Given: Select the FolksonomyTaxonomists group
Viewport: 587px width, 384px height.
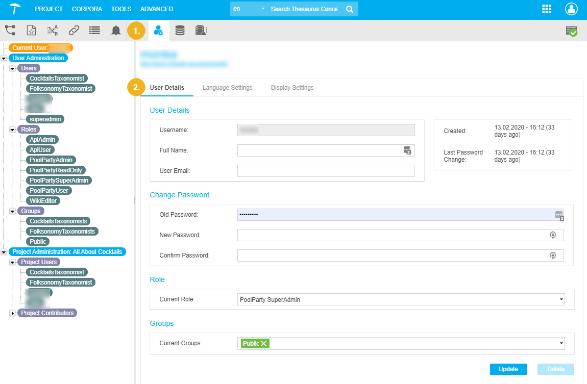Looking at the screenshot, I should pos(62,232).
